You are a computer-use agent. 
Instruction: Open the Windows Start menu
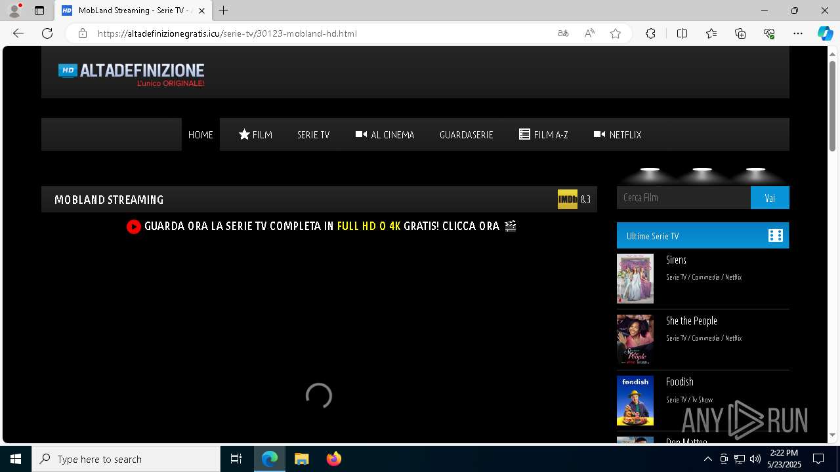point(16,459)
